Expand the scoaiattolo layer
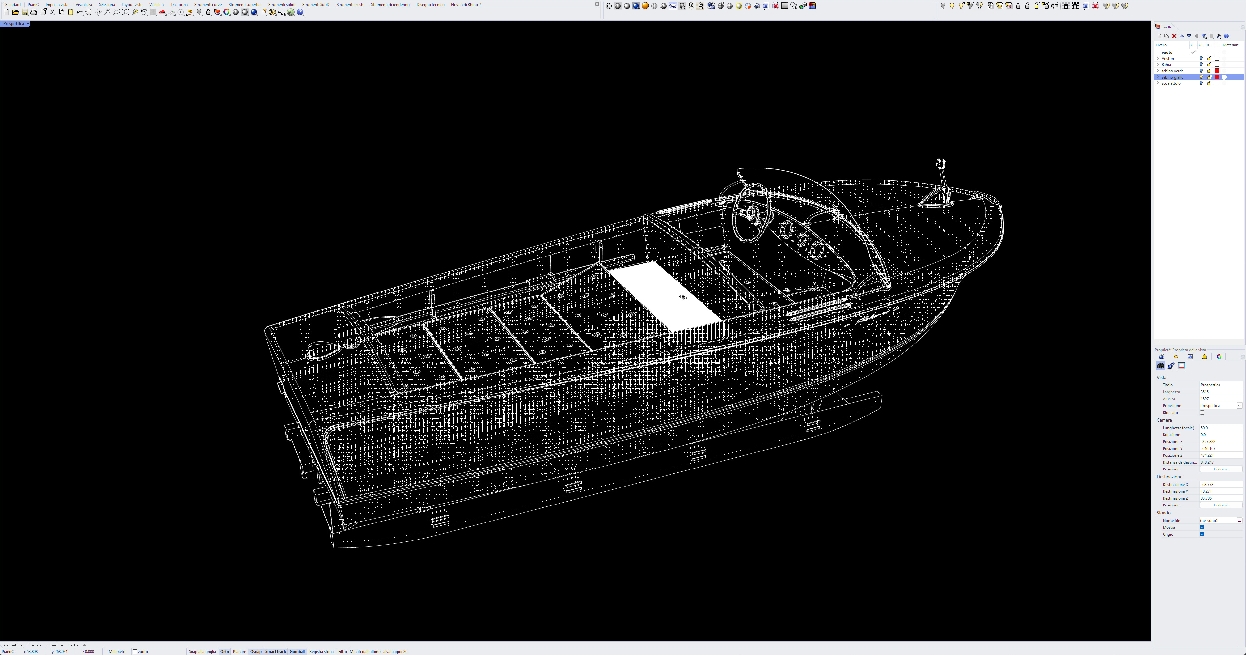The height and width of the screenshot is (655, 1246). (x=1158, y=84)
